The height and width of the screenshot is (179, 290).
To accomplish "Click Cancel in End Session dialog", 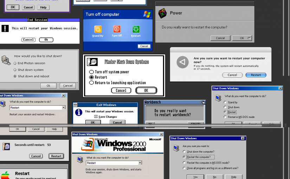I will [x=28, y=40].
